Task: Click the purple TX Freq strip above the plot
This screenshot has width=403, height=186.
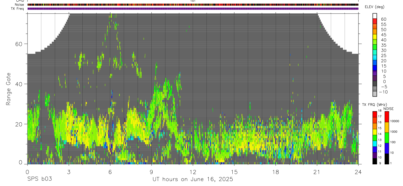Action: click(x=193, y=9)
